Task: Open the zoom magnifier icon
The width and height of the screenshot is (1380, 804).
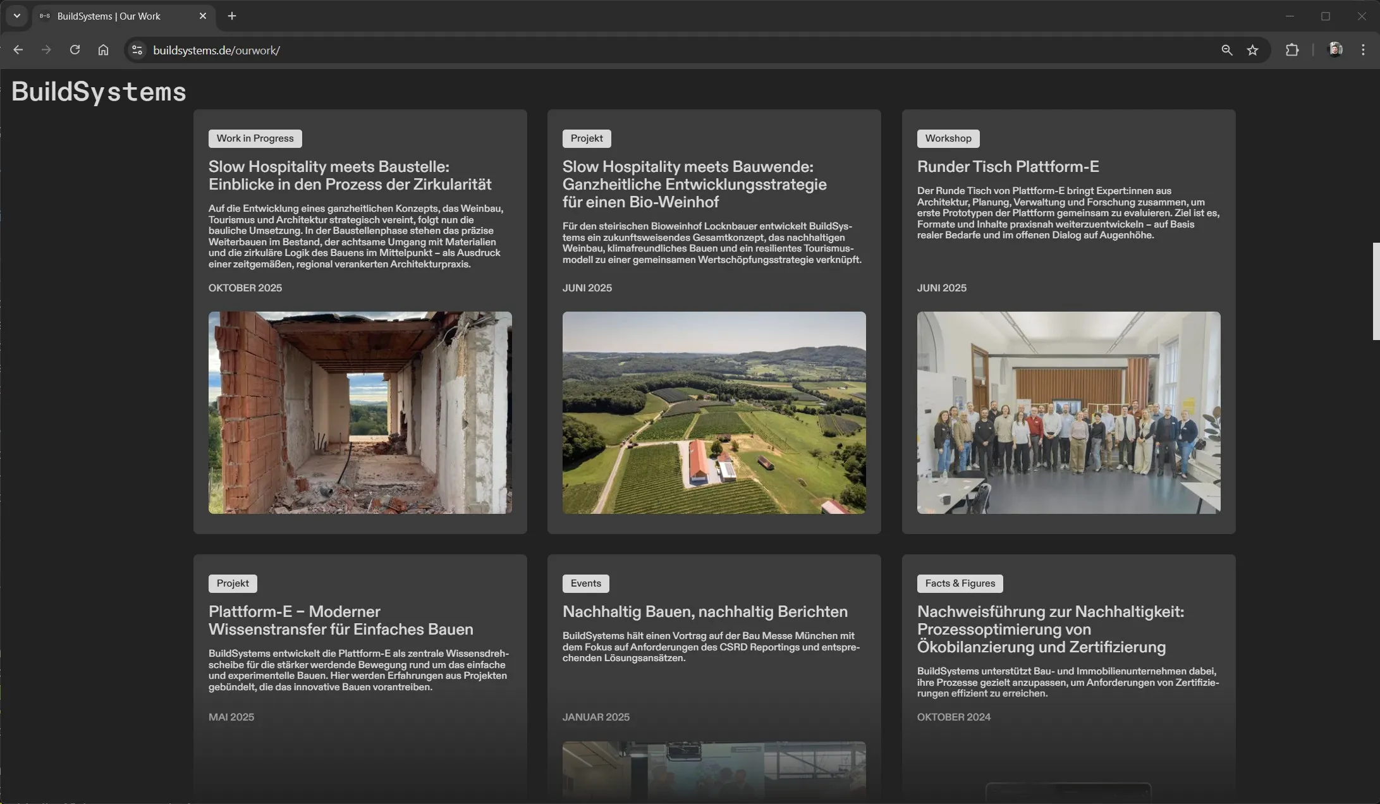Action: coord(1226,50)
